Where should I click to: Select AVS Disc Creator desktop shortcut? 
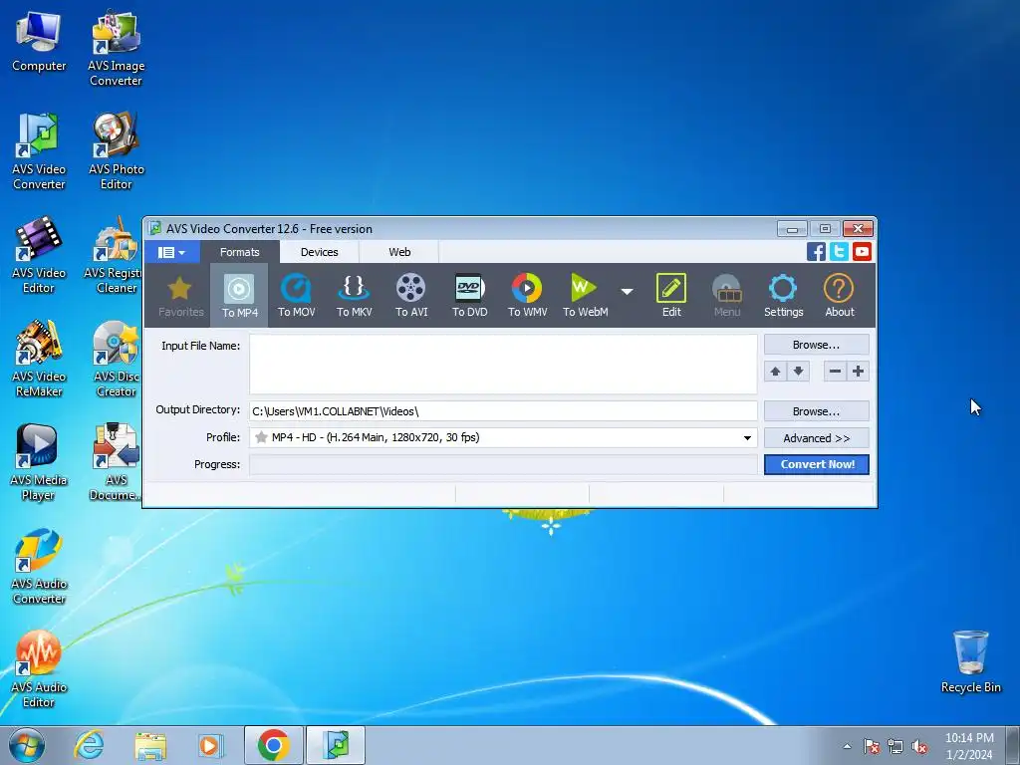[x=115, y=359]
